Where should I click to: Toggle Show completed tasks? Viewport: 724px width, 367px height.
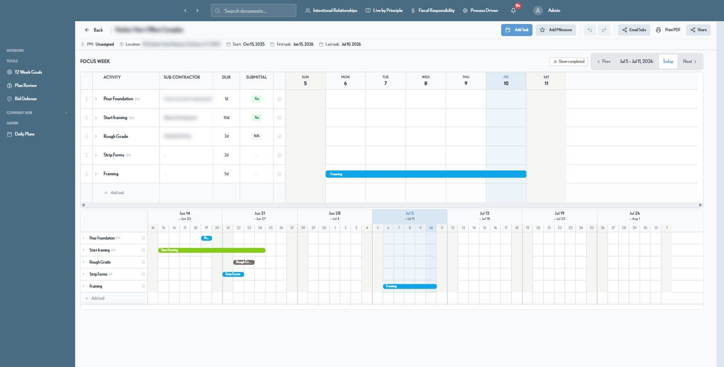tap(568, 62)
